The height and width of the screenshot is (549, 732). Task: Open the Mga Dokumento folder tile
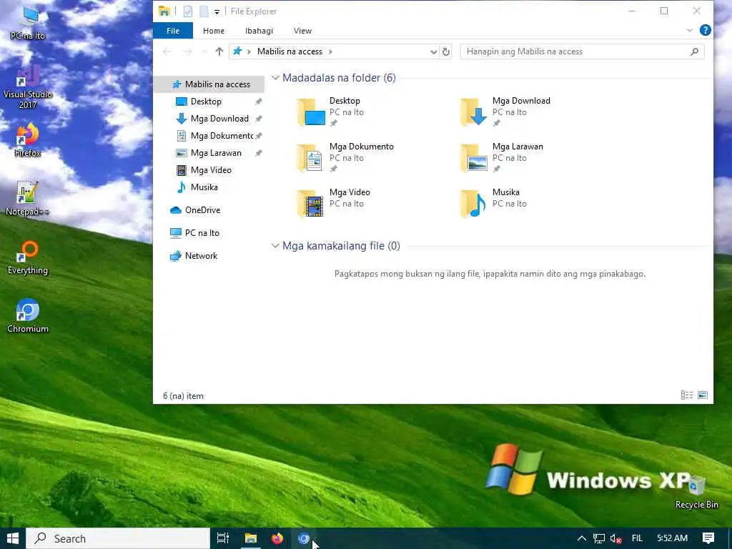tap(345, 158)
